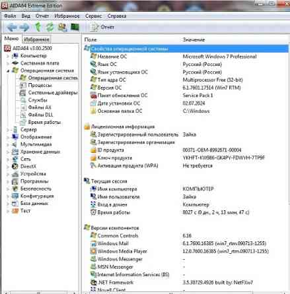Open the Отчет menu in menu bar

[x=42, y=16]
